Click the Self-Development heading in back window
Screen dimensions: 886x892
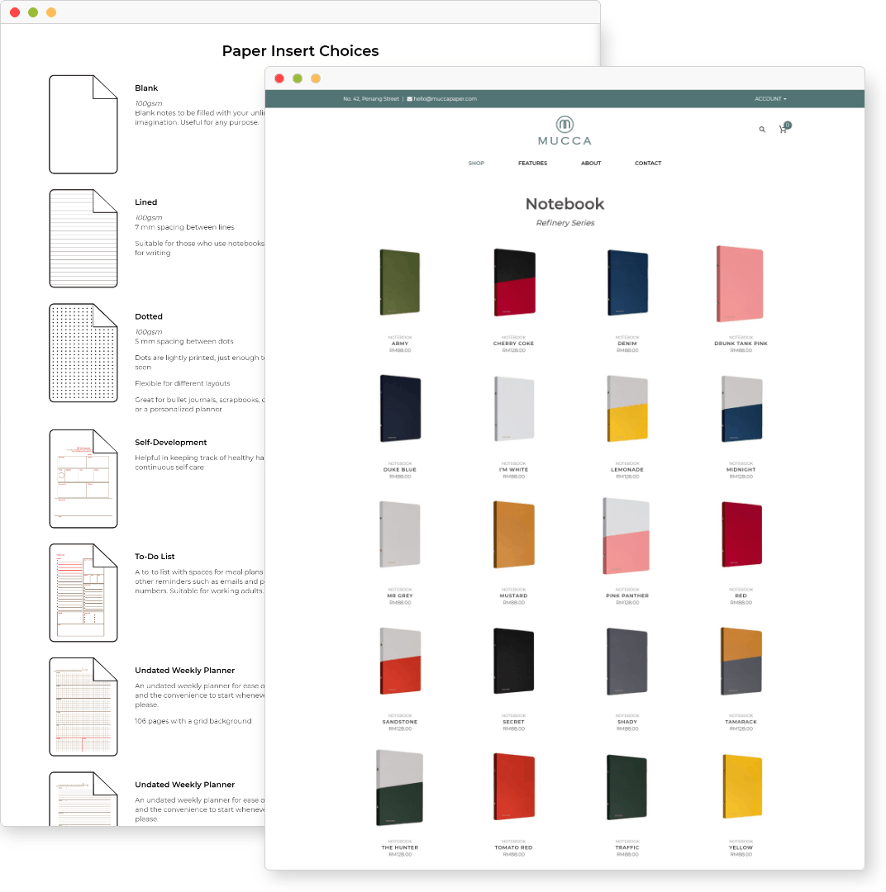(171, 443)
